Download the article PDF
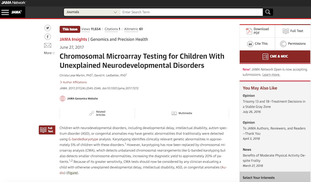This screenshot has height=182, width=311. 257,31
